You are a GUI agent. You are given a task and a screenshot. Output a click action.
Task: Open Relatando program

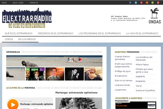140,81
